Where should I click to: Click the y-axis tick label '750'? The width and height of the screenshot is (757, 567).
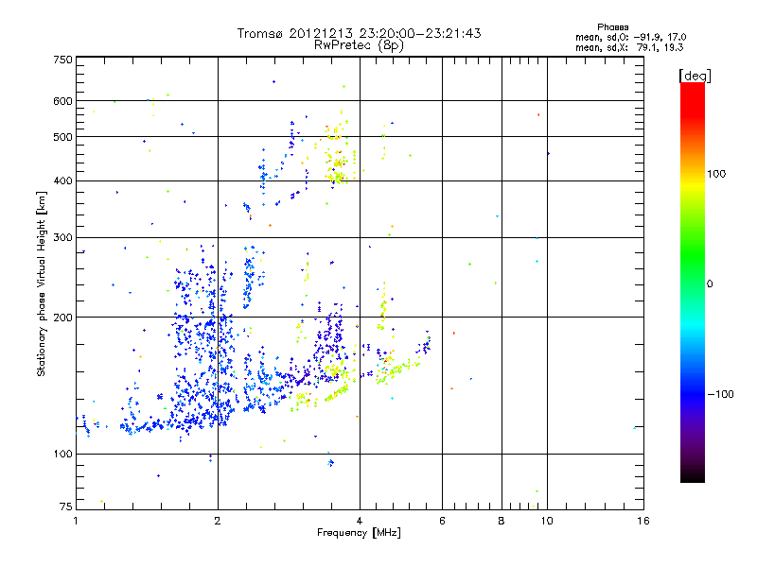pyautogui.click(x=62, y=60)
